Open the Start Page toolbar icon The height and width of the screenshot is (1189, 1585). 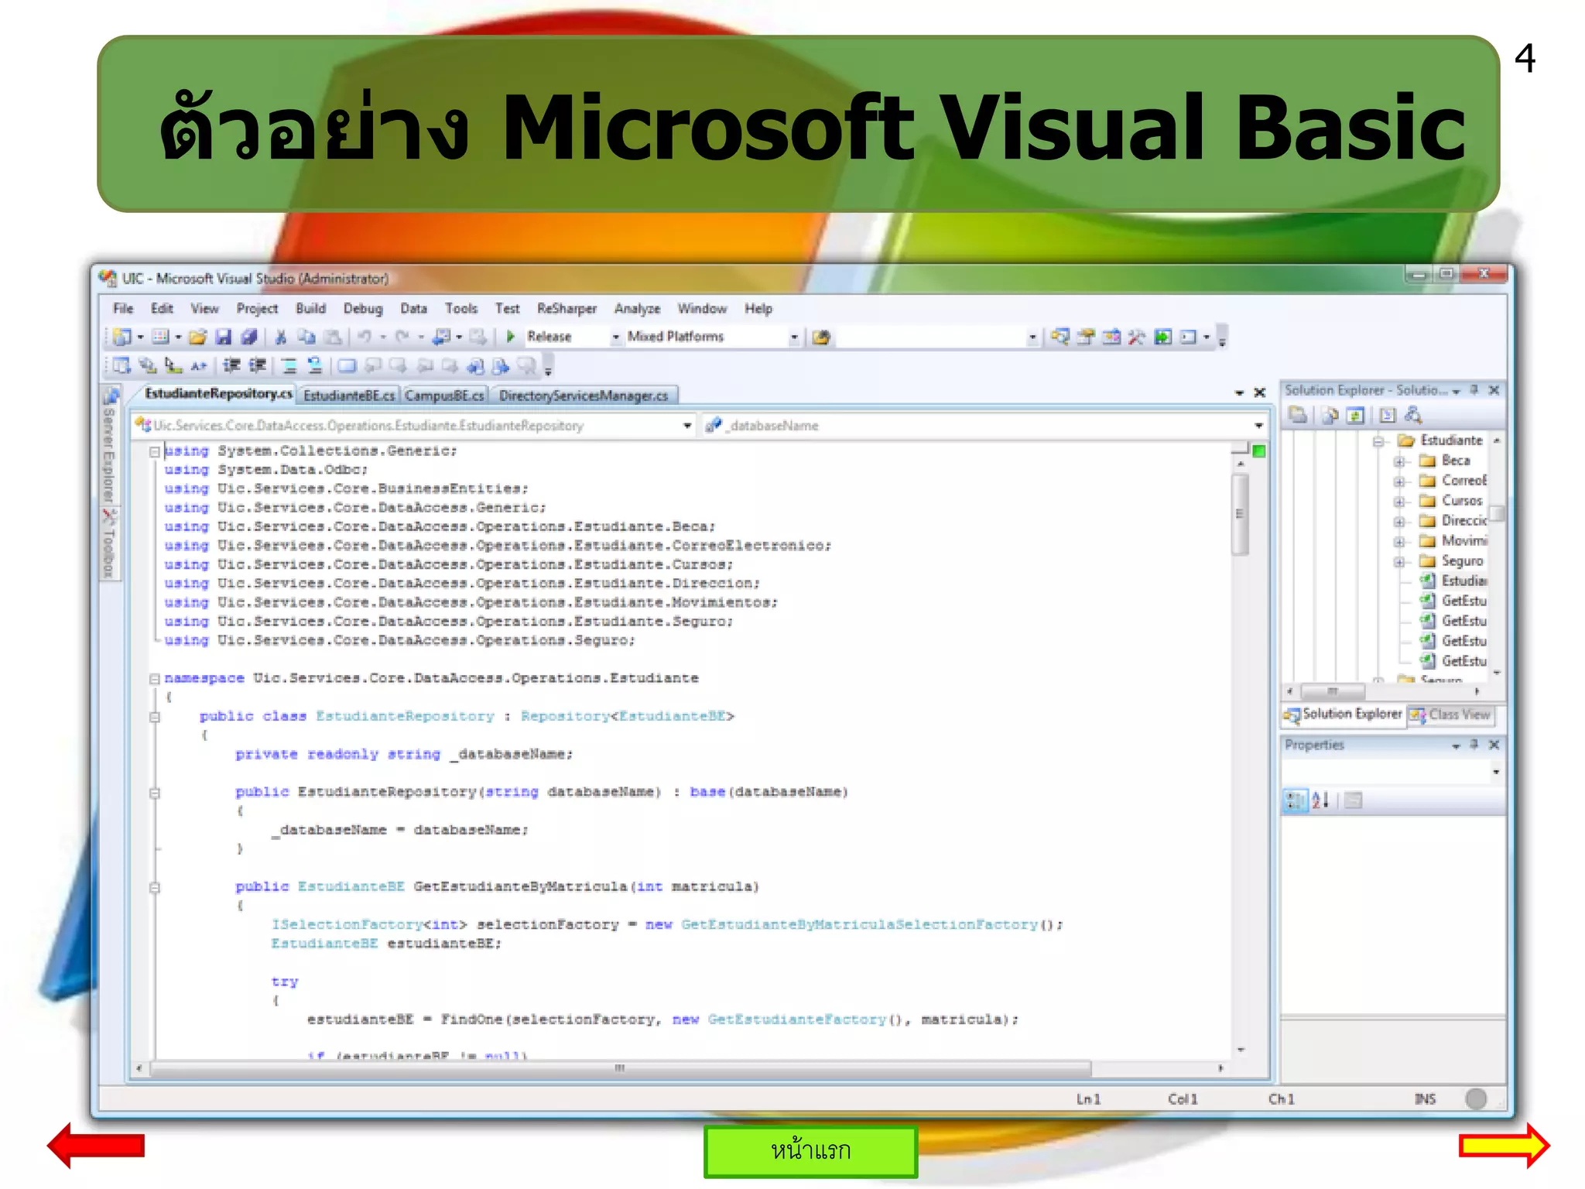pos(1162,337)
